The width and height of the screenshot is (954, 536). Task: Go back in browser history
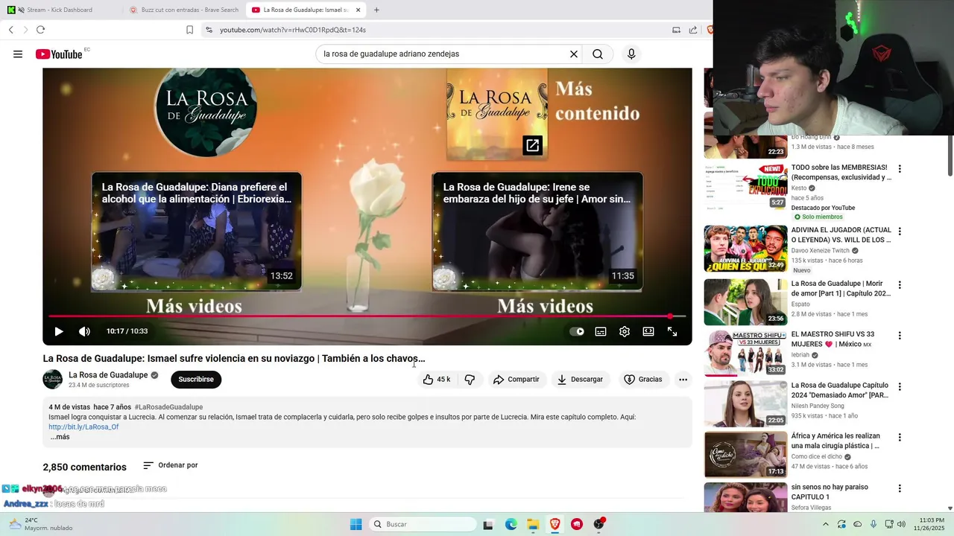pos(11,30)
